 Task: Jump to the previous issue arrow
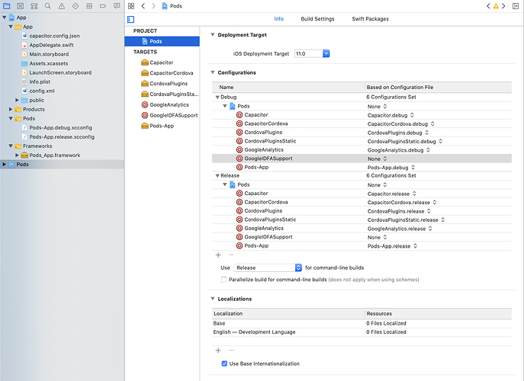(x=488, y=6)
